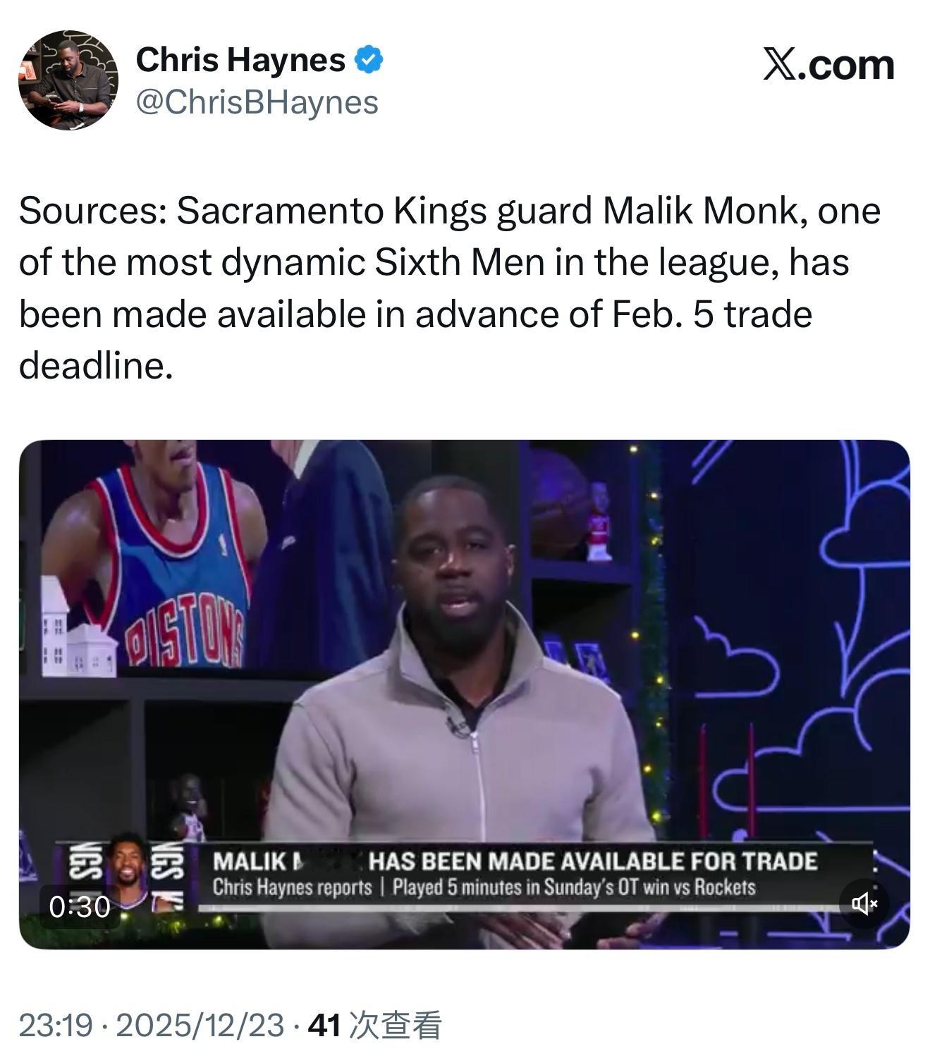Open Chris Haynes' profile avatar
Image resolution: width=930 pixels, height=1063 pixels.
coord(68,80)
